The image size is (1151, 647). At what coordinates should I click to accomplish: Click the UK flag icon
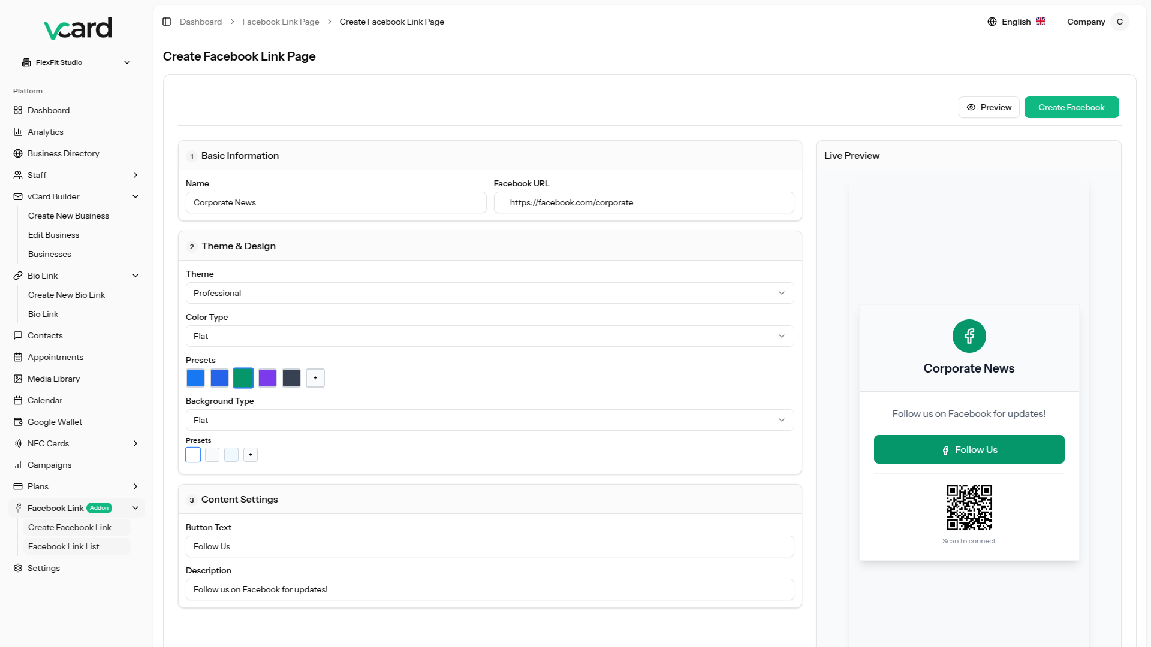tap(1041, 22)
